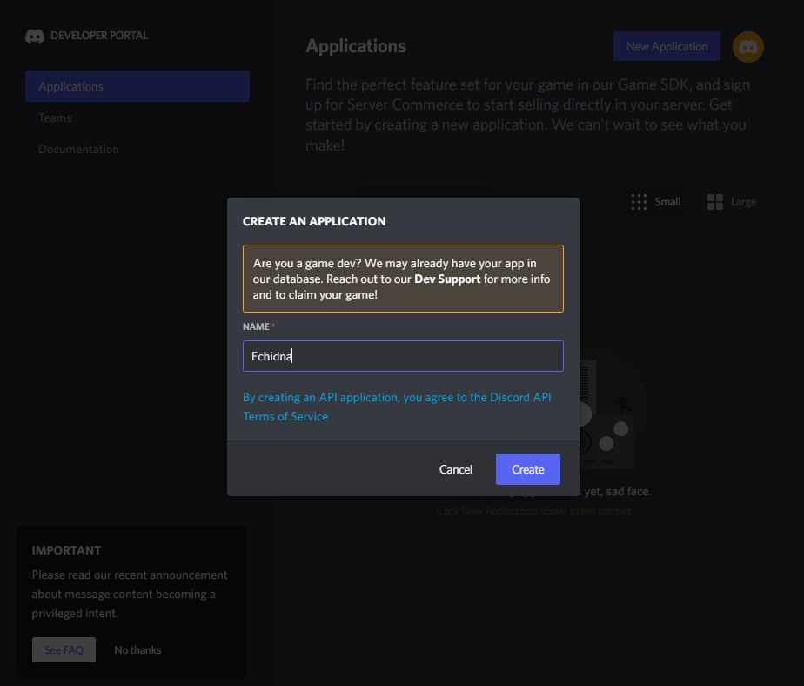Focus the Name input field containing Echidna
Viewport: 804px width, 686px height.
pyautogui.click(x=403, y=356)
